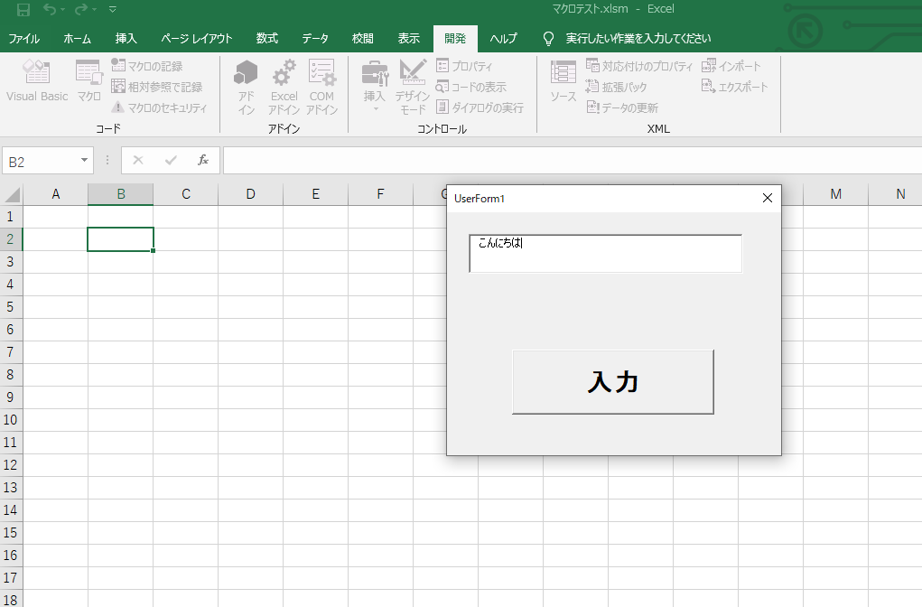
Task: Select column A header
Action: tap(56, 194)
